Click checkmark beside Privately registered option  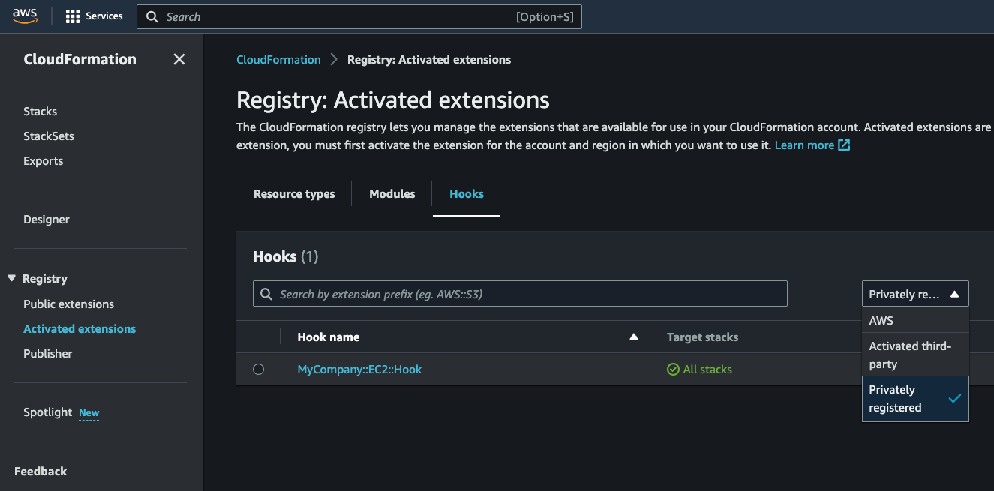954,398
